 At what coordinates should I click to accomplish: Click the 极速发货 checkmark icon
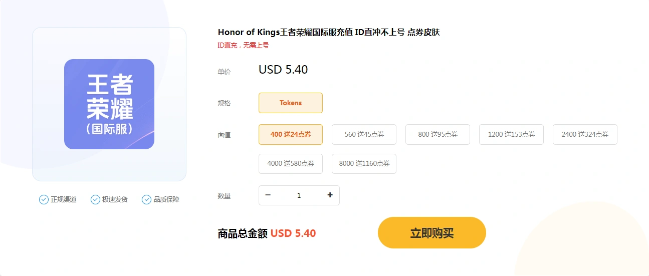[95, 199]
